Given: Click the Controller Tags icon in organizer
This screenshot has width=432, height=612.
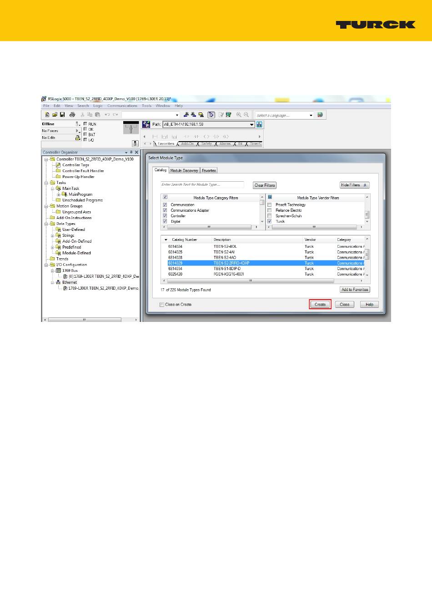Looking at the screenshot, I should [58, 165].
